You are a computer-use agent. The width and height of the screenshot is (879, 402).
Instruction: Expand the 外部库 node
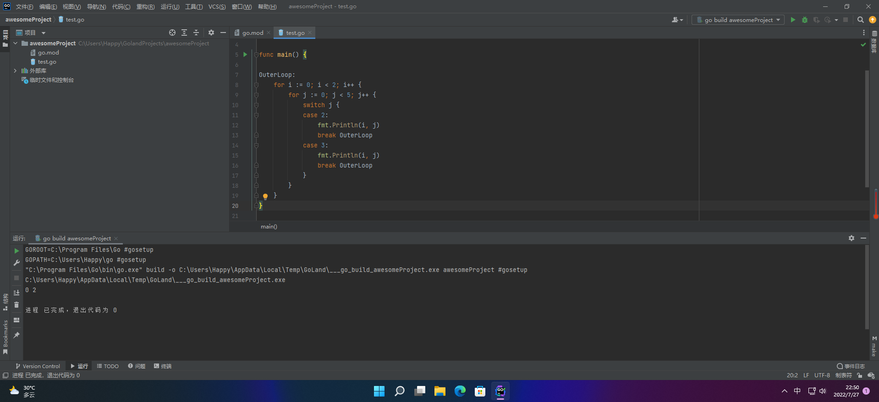coord(16,71)
